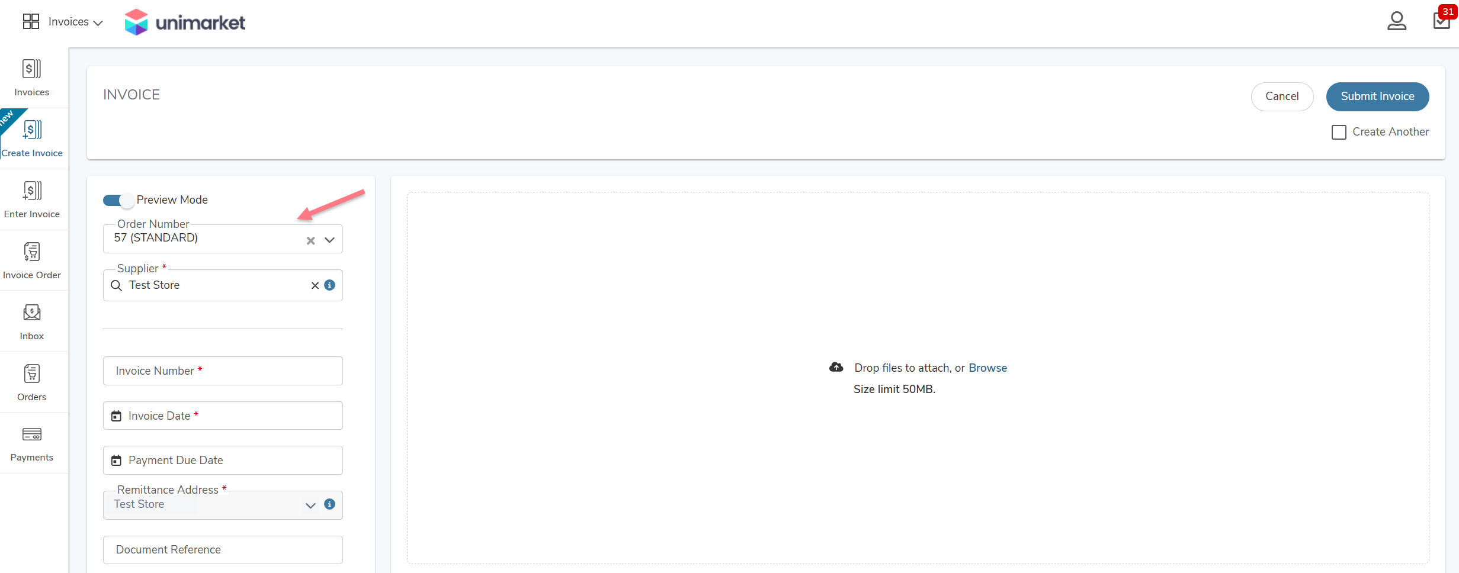Screen dimensions: 1459x573
Task: Focus the Invoice Number field
Action: pyautogui.click(x=223, y=371)
